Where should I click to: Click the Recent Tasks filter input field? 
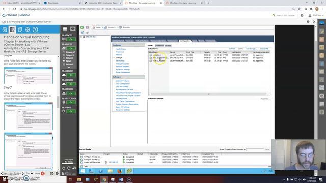255,149
